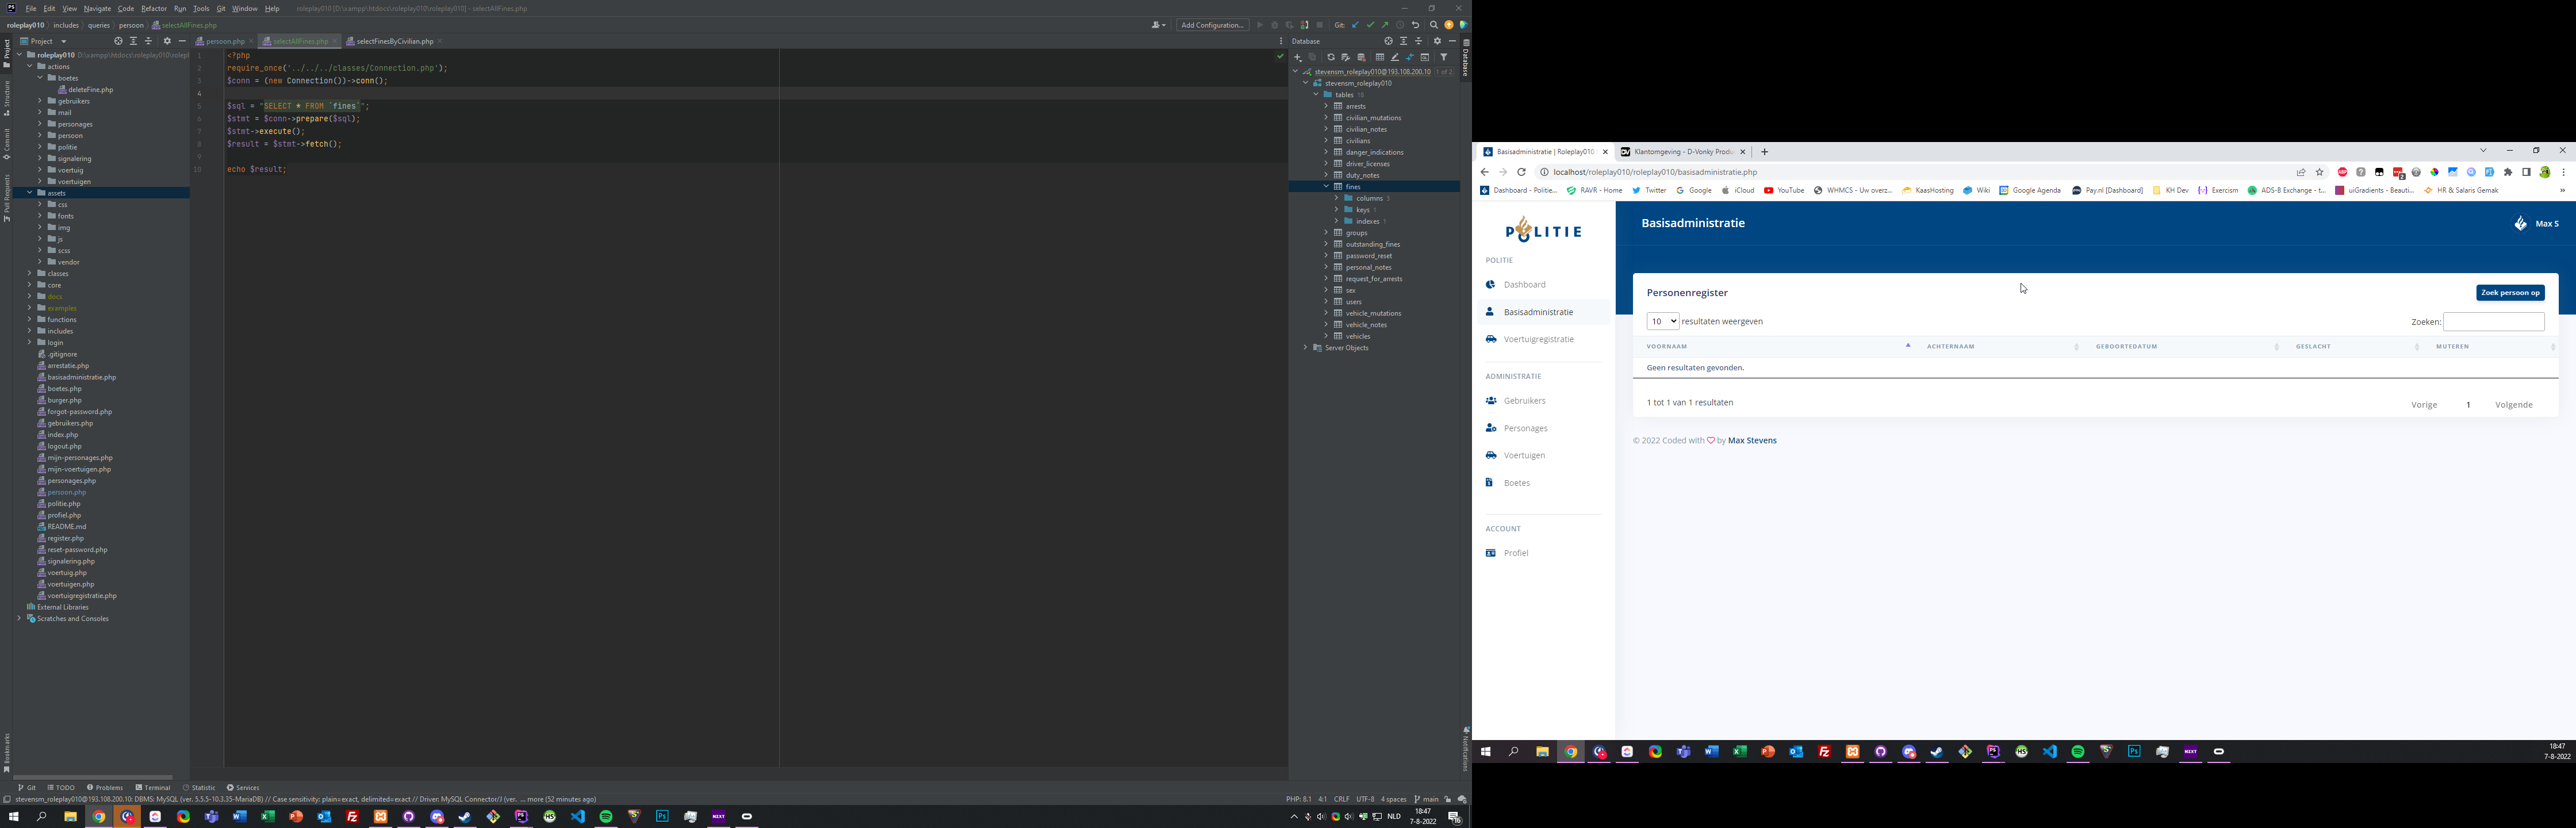Click the Zoeken search field
Screen dimensions: 2576x828
2494,322
